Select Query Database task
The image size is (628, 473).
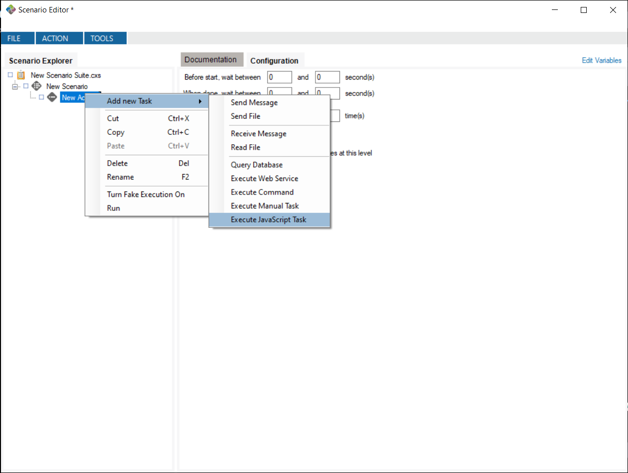click(x=270, y=165)
